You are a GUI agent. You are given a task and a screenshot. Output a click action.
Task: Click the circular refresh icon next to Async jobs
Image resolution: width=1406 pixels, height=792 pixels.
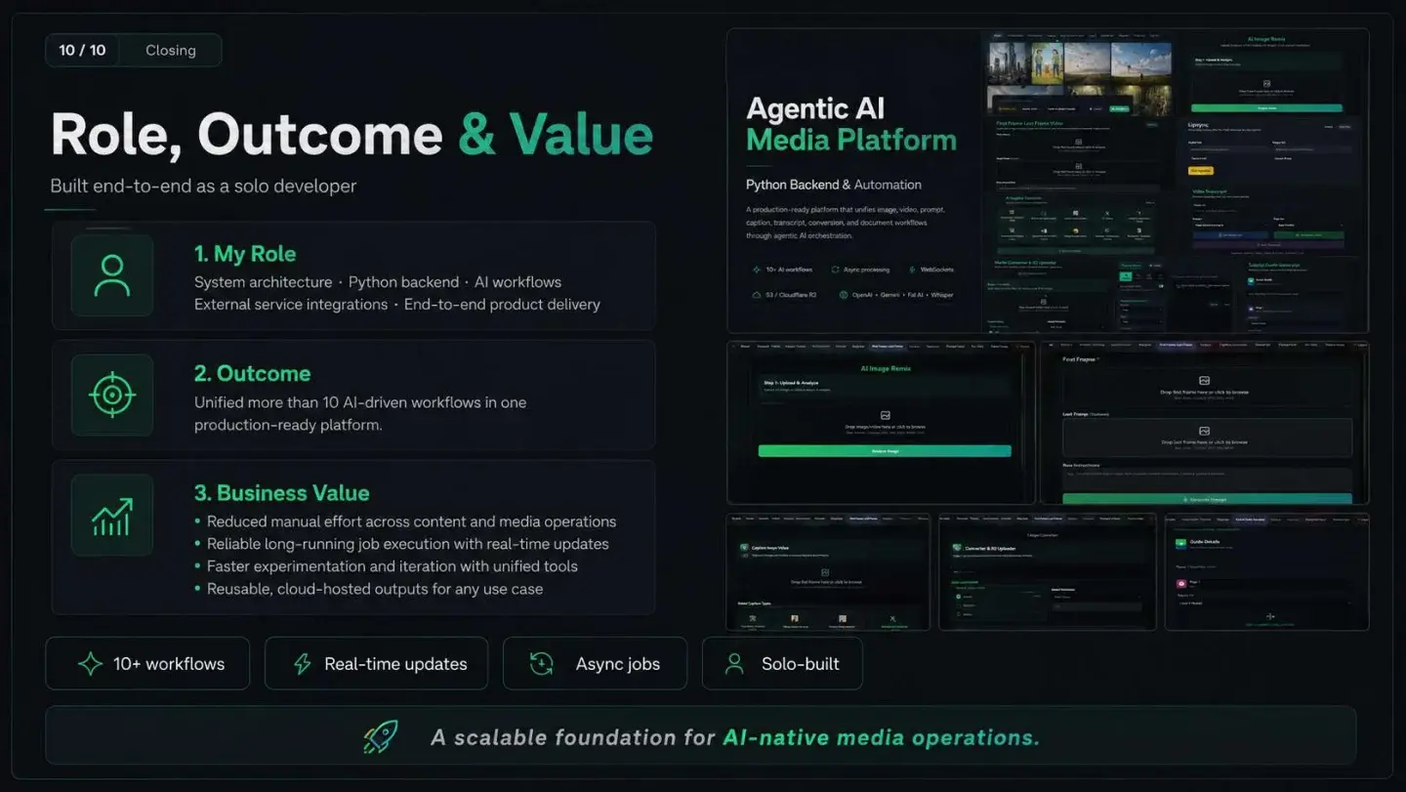[x=541, y=664]
